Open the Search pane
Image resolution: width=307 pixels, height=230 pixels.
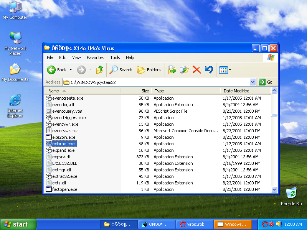pos(120,70)
